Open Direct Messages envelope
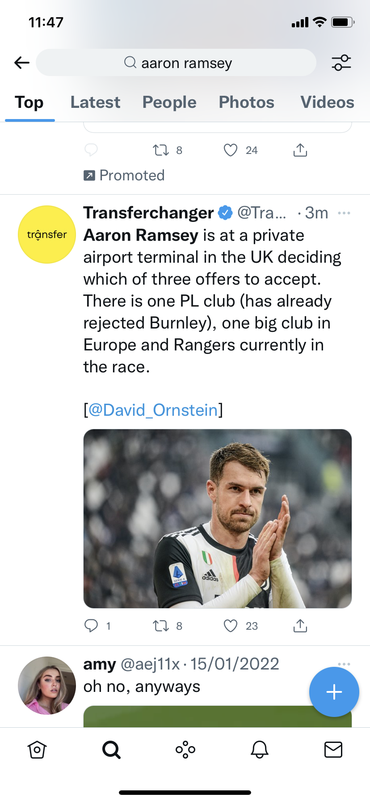370x802 pixels. [x=333, y=749]
